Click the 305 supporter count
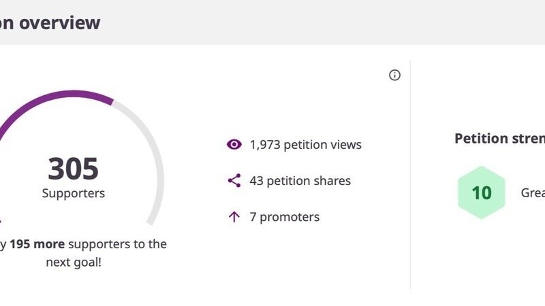 73,169
